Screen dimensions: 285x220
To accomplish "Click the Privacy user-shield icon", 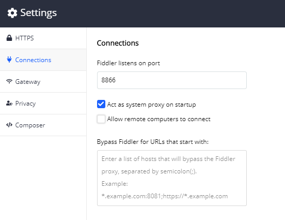I will coord(9,103).
